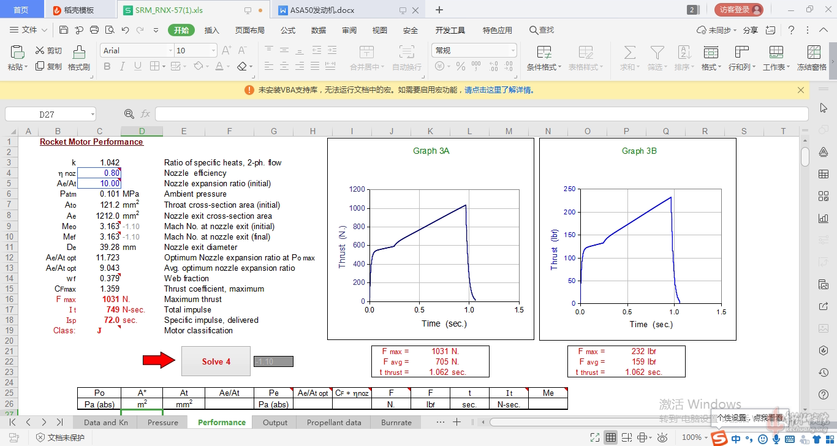The width and height of the screenshot is (837, 446).
Task: Switch to the Output sheet tab
Action: pos(275,422)
